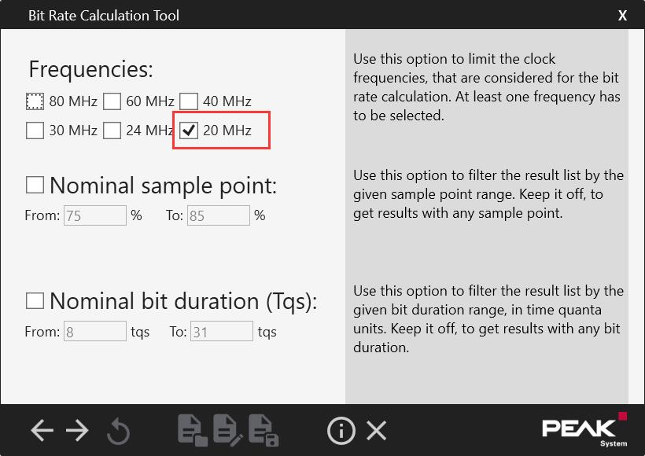645x456 pixels.
Task: Tick the 40 MHz checkbox
Action: [189, 101]
